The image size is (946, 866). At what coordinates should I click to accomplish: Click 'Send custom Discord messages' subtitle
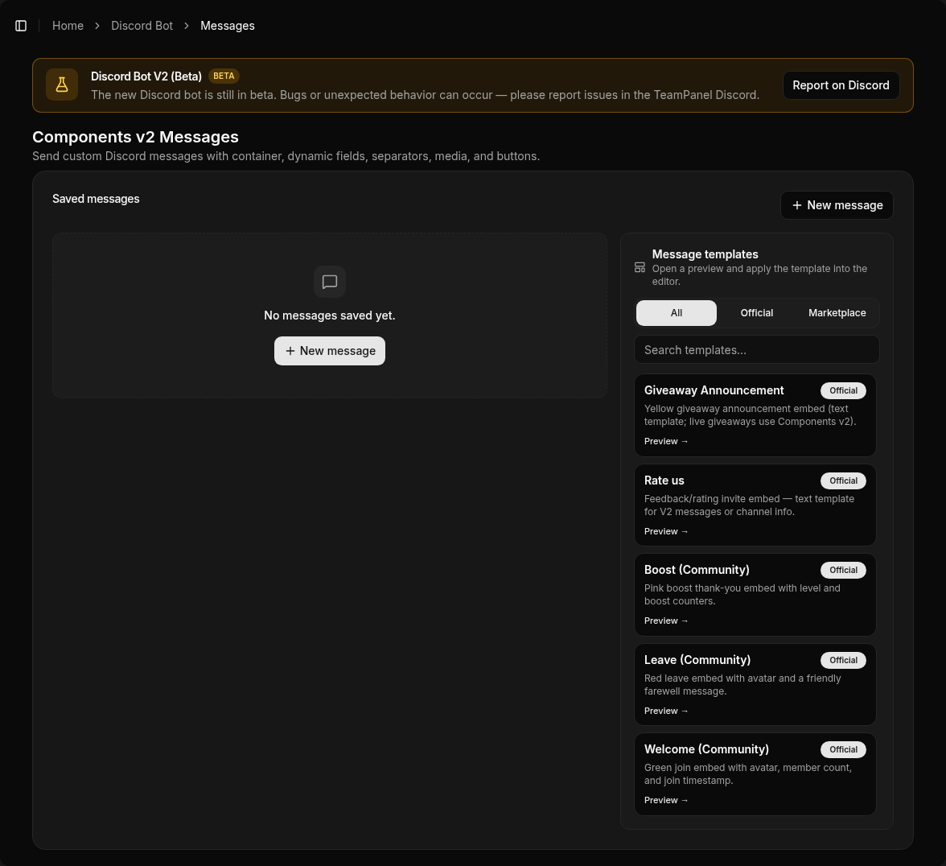pos(286,156)
